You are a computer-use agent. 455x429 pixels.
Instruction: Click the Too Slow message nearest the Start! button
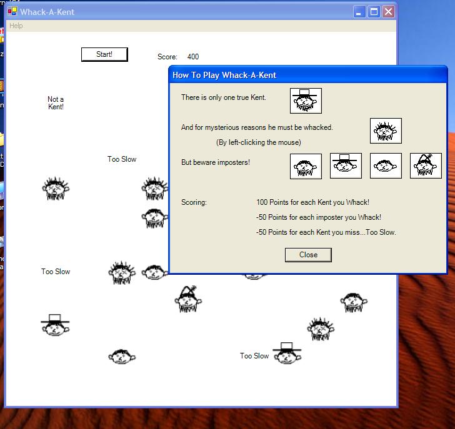point(122,159)
